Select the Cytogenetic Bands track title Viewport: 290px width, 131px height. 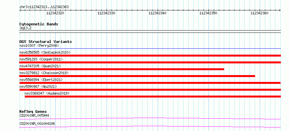[x=39, y=24]
